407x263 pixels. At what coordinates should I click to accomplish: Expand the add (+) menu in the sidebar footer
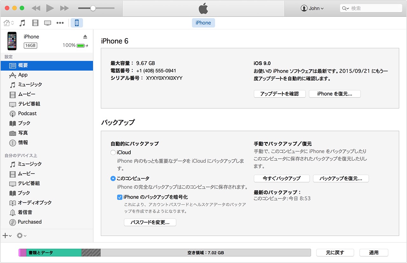pos(6,235)
